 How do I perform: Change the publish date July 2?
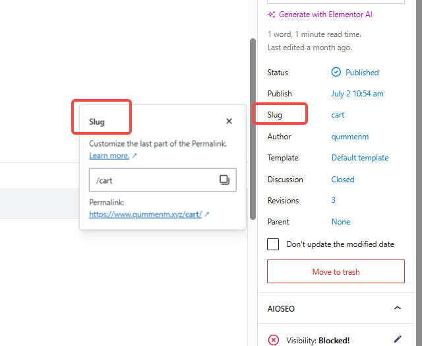coord(357,94)
